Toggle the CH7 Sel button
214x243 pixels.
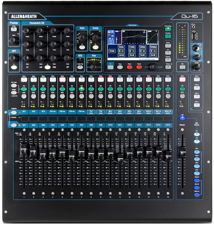(x=81, y=89)
